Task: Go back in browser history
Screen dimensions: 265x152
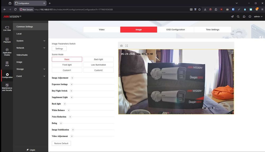Action: pyautogui.click(x=5, y=10)
